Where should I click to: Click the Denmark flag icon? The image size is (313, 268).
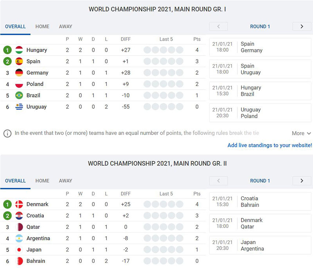pos(19,204)
